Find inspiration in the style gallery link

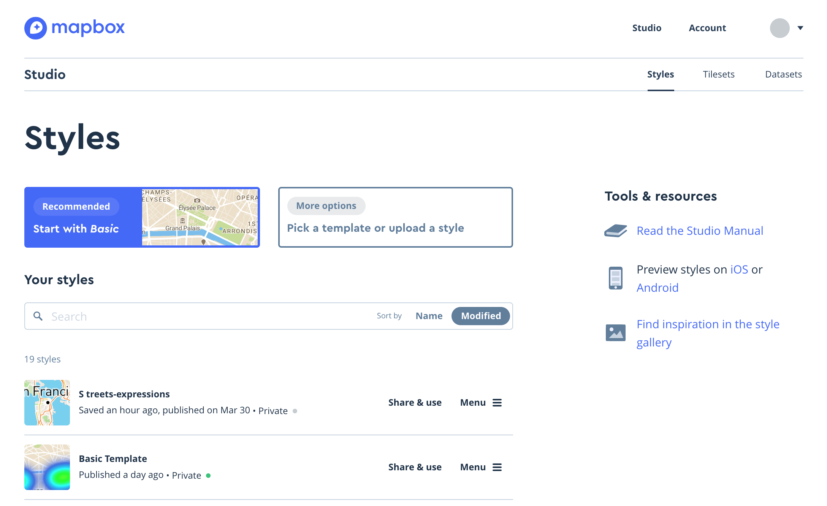[708, 333]
